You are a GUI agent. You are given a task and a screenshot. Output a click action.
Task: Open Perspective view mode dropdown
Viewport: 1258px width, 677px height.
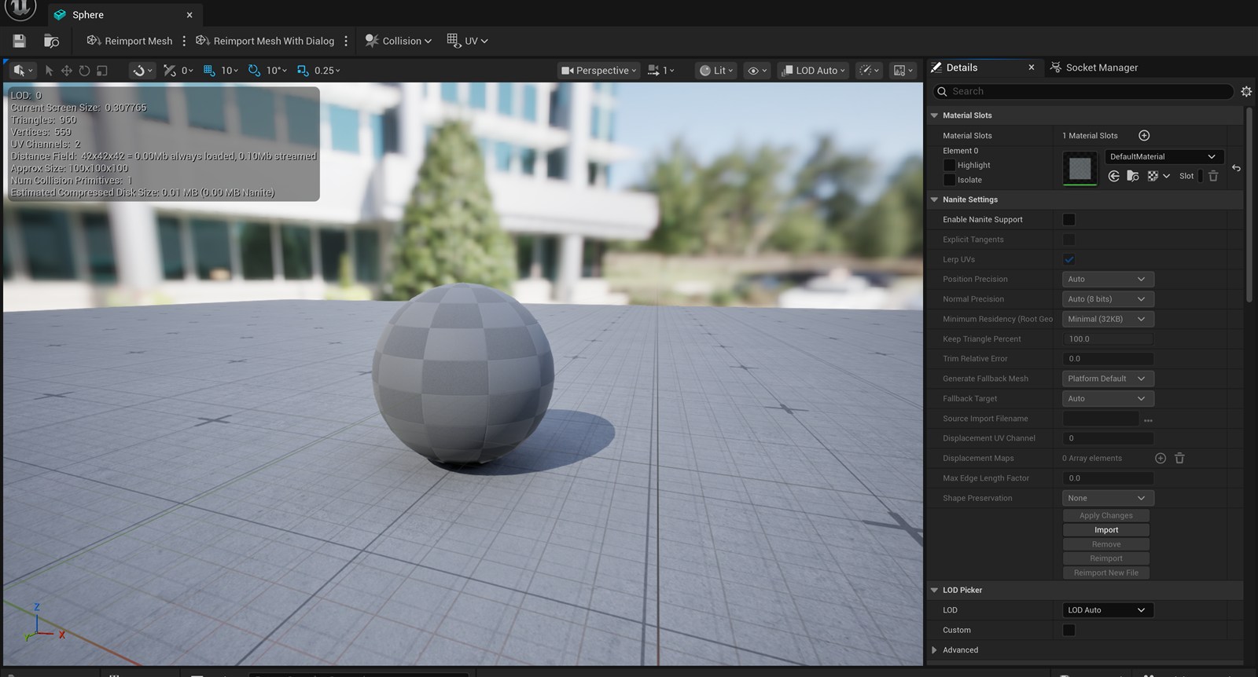pyautogui.click(x=598, y=71)
